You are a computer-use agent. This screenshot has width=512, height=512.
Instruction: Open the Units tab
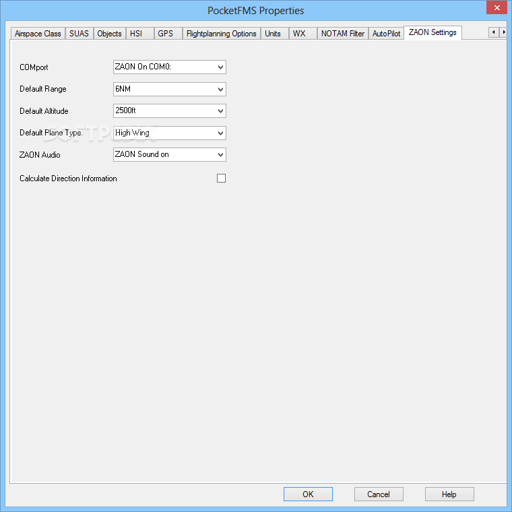(x=275, y=34)
